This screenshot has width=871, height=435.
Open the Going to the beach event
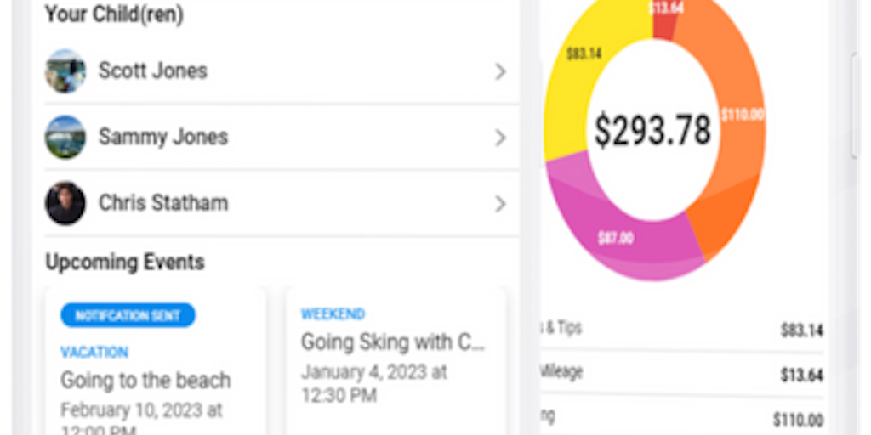pyautogui.click(x=145, y=380)
